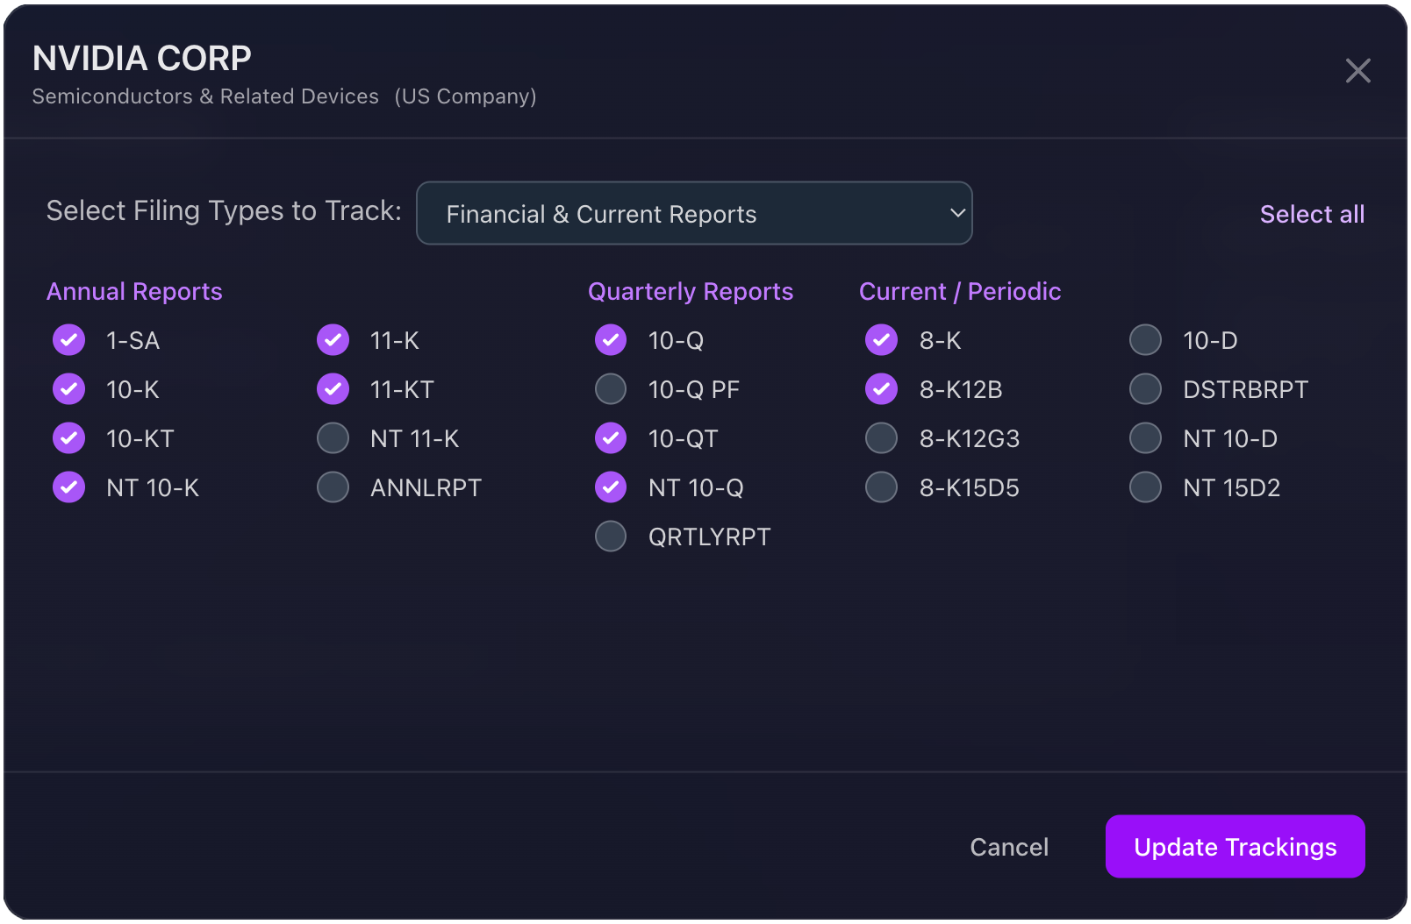Enable tracking for 10-D filings
Image resolution: width=1411 pixels, height=924 pixels.
pyautogui.click(x=1145, y=340)
